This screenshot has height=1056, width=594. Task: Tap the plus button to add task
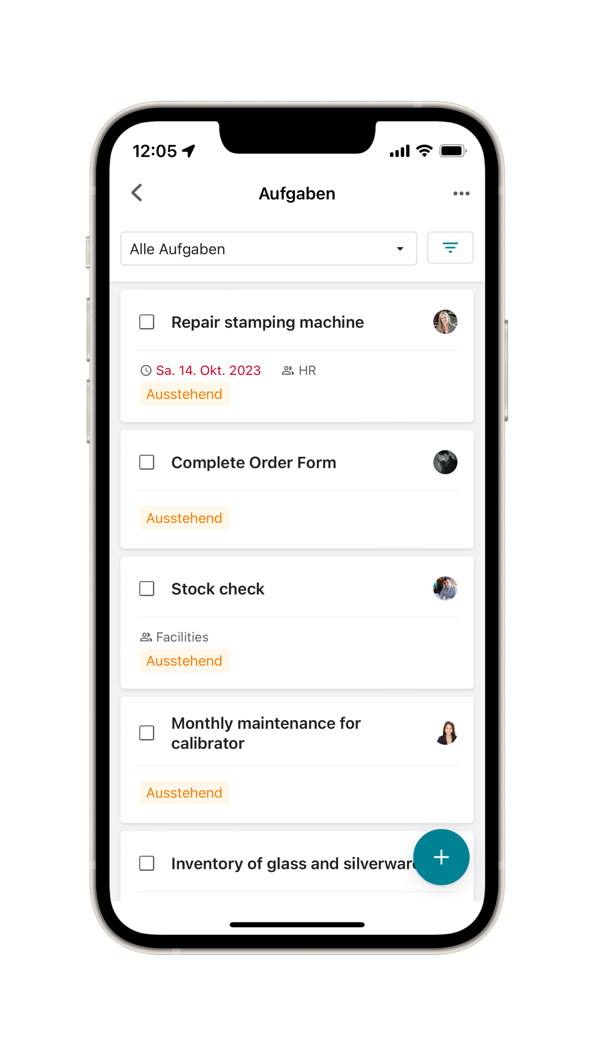point(441,857)
